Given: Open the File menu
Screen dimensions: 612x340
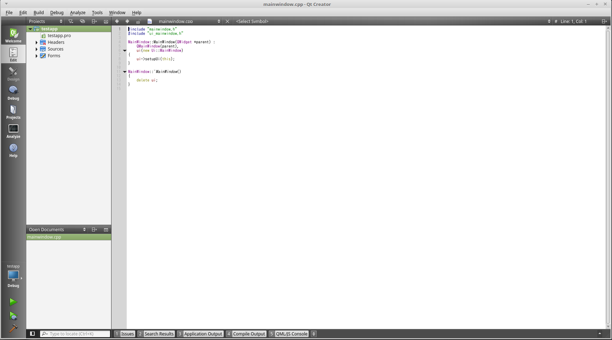Looking at the screenshot, I should coord(9,12).
